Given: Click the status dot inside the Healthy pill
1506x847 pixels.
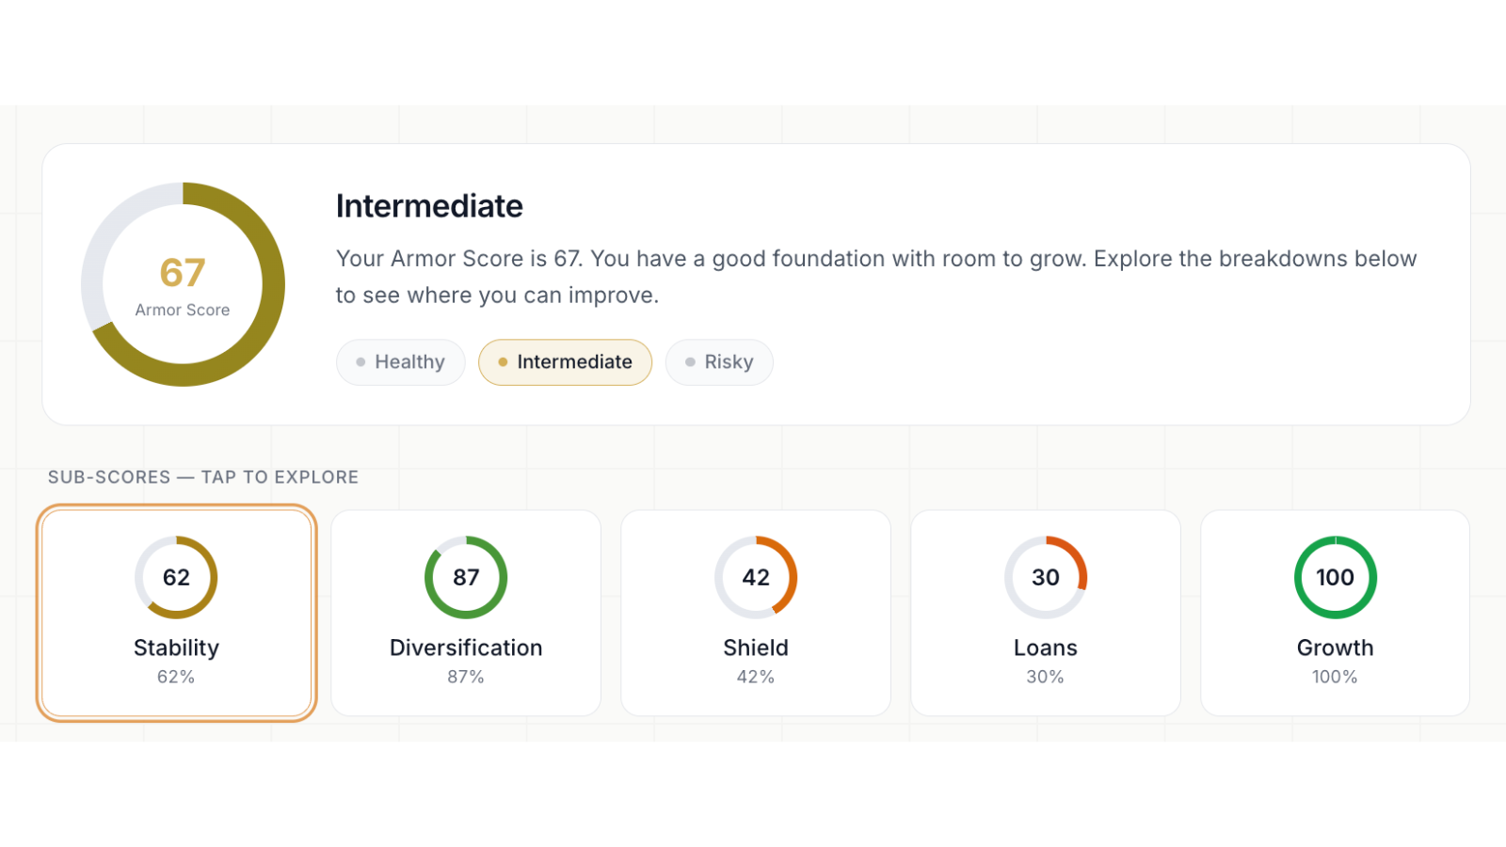Looking at the screenshot, I should 360,361.
